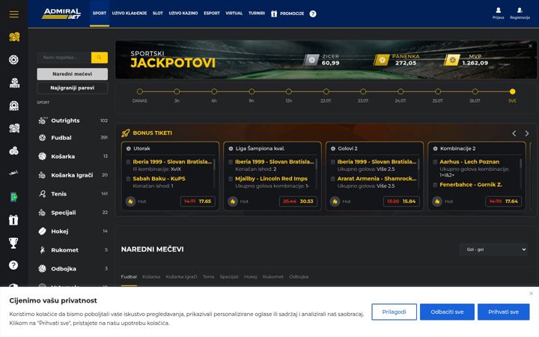Select the DANAS time filter marker
The width and height of the screenshot is (539, 337).
[x=139, y=91]
